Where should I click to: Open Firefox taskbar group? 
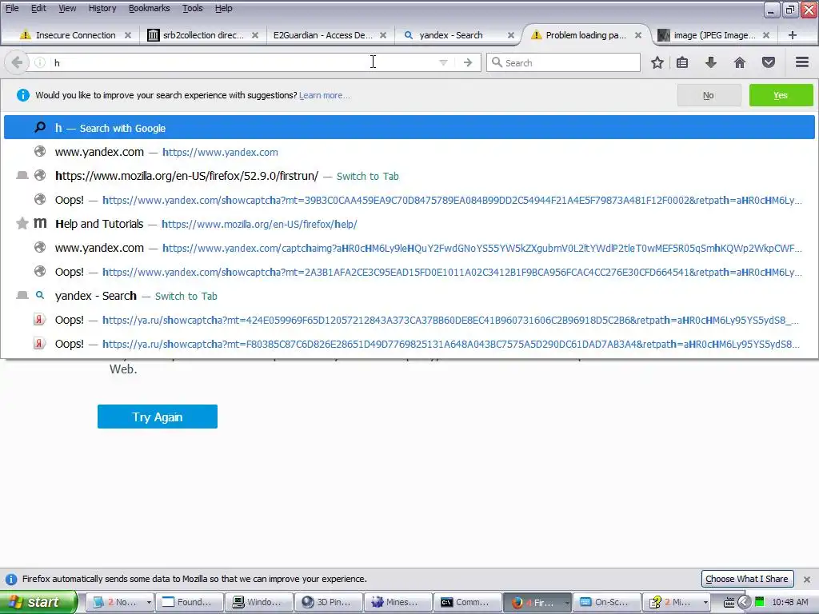click(537, 603)
